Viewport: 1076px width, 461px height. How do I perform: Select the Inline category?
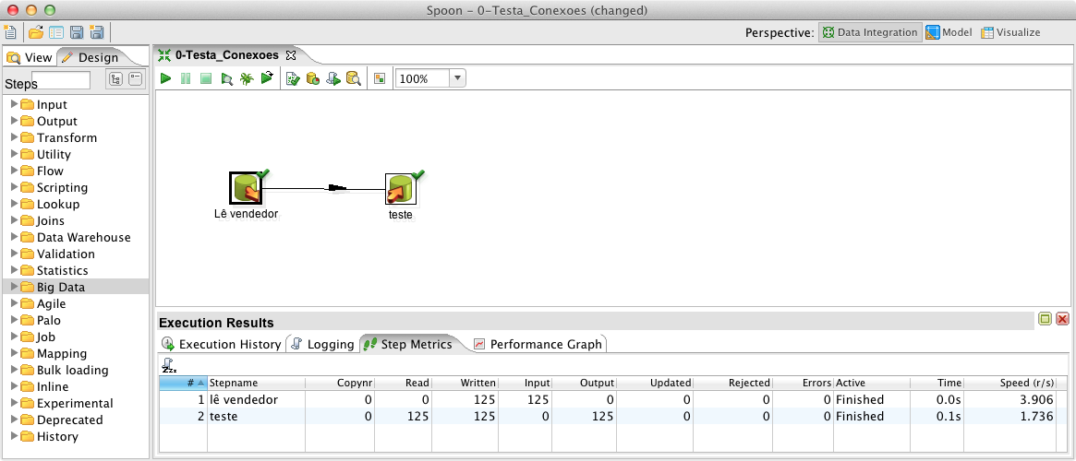[53, 386]
